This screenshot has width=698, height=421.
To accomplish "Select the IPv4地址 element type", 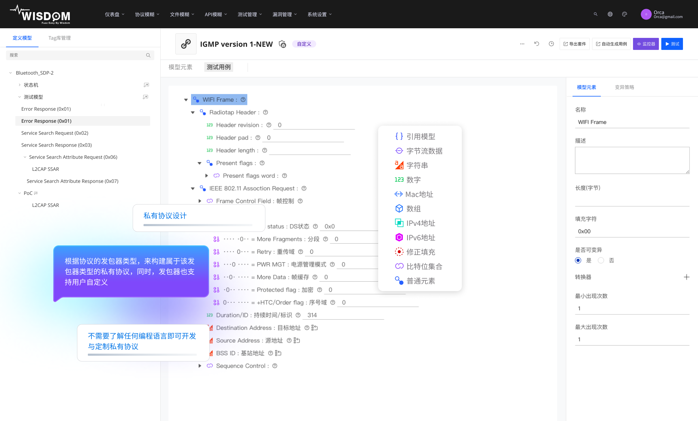I will point(420,223).
